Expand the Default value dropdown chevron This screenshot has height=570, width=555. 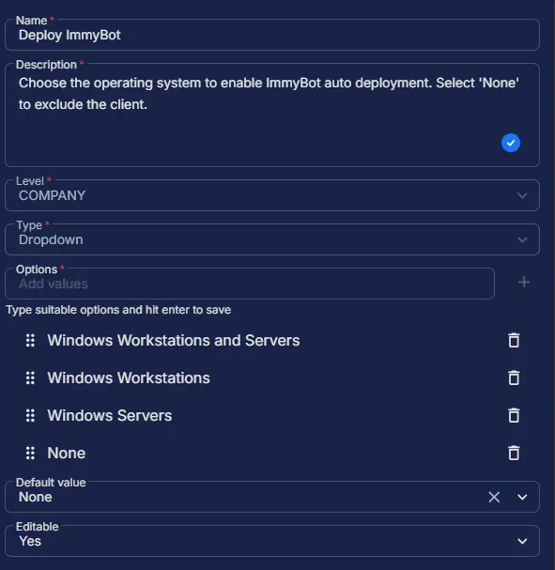click(x=522, y=497)
